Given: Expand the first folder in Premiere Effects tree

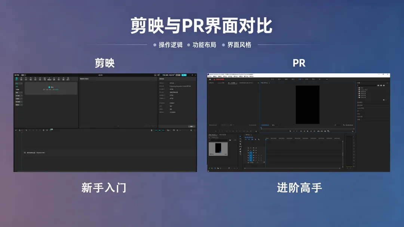Looking at the screenshot, I should click(x=357, y=88).
